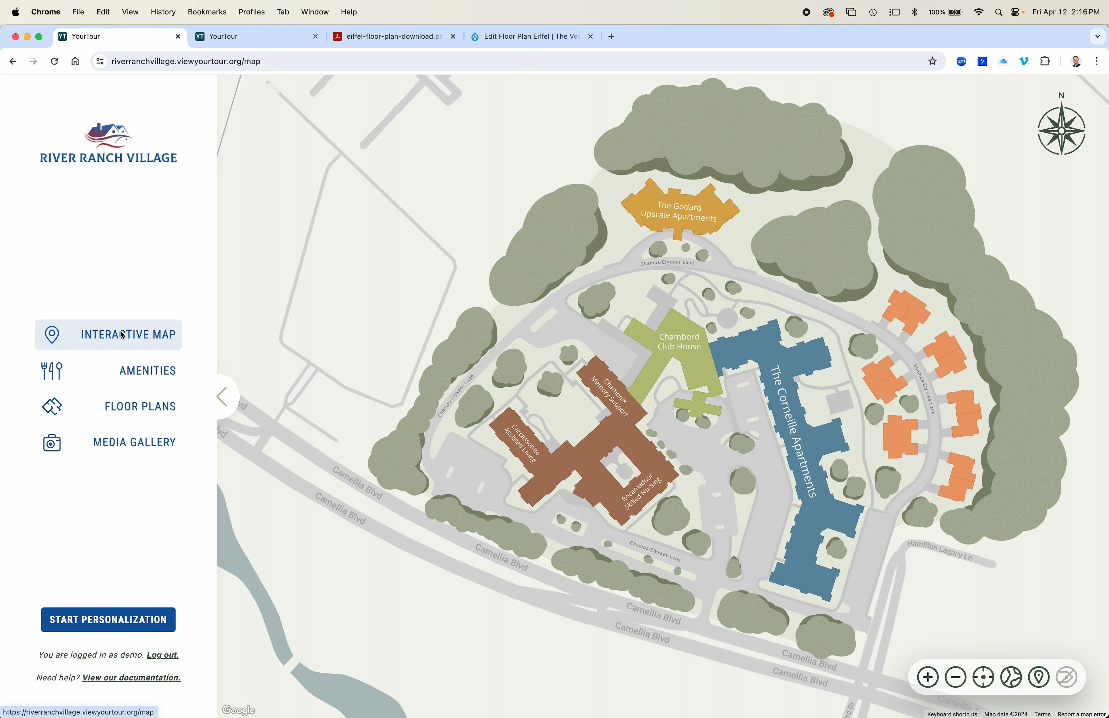Screen dimensions: 1109x718
Task: Zoom out on the map with minus control
Action: coord(956,677)
